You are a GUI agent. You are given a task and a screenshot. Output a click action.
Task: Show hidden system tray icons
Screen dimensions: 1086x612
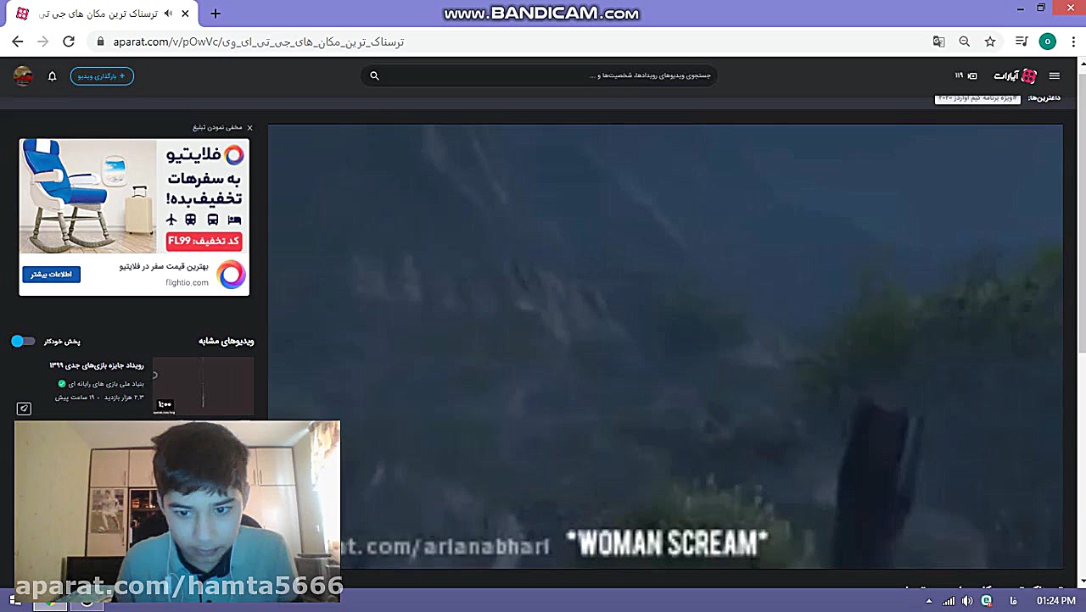coord(928,601)
